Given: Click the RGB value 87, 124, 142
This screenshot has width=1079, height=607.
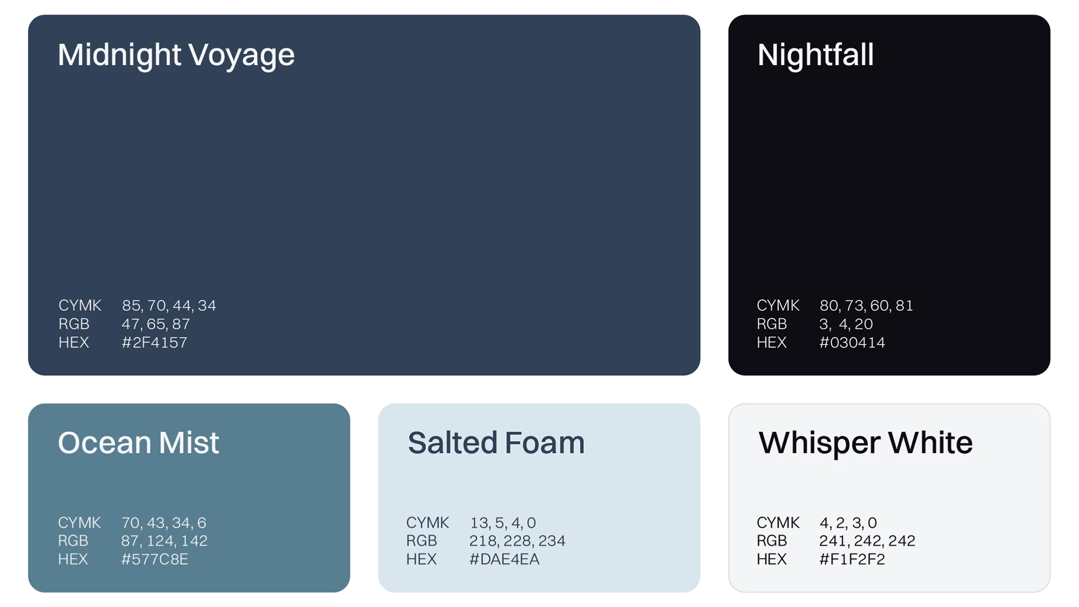Looking at the screenshot, I should point(164,541).
